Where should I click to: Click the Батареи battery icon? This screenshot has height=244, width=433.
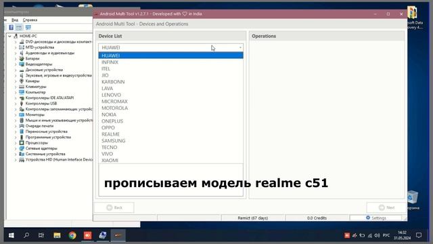22,59
